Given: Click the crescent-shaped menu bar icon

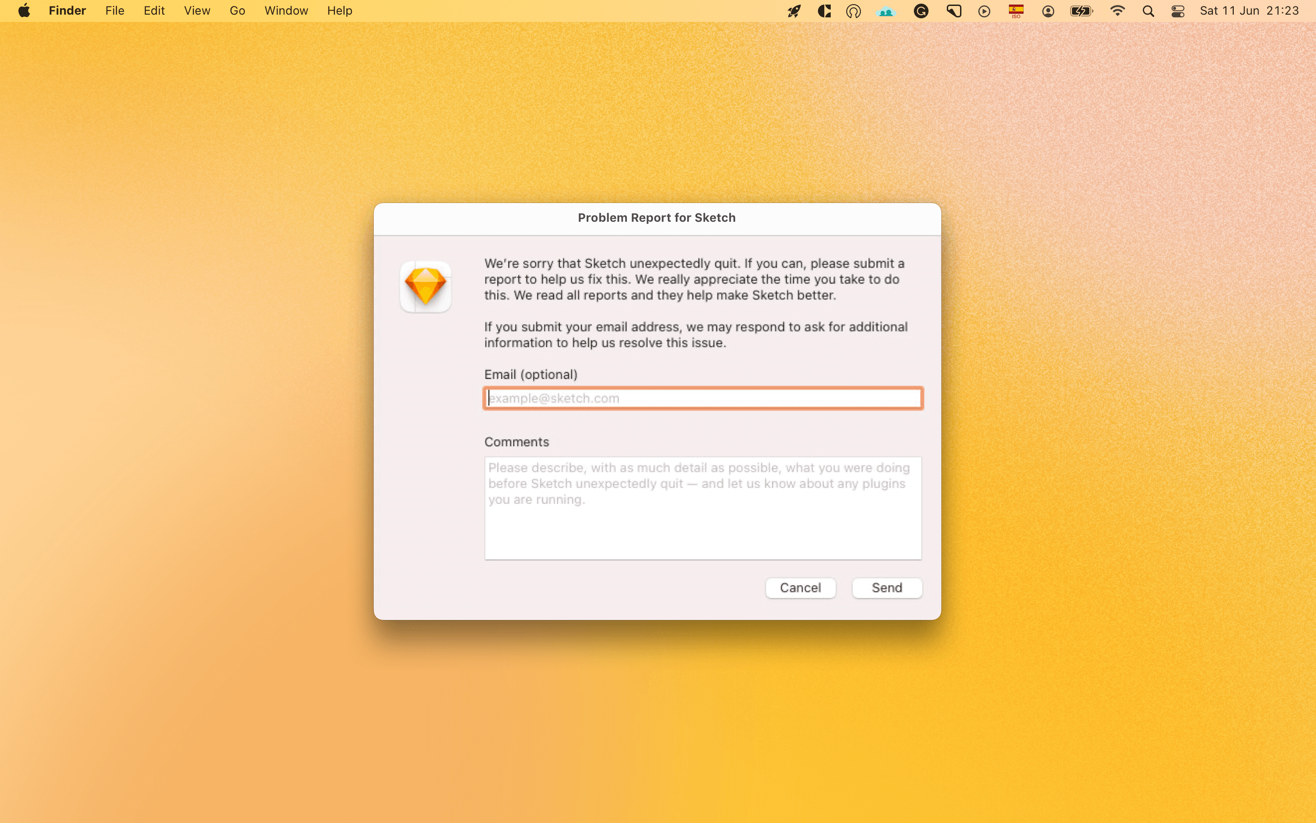Looking at the screenshot, I should pos(824,11).
